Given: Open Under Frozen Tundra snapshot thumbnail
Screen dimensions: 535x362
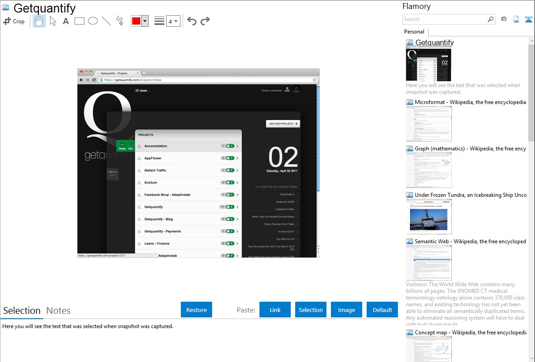Looking at the screenshot, I should tap(429, 216).
